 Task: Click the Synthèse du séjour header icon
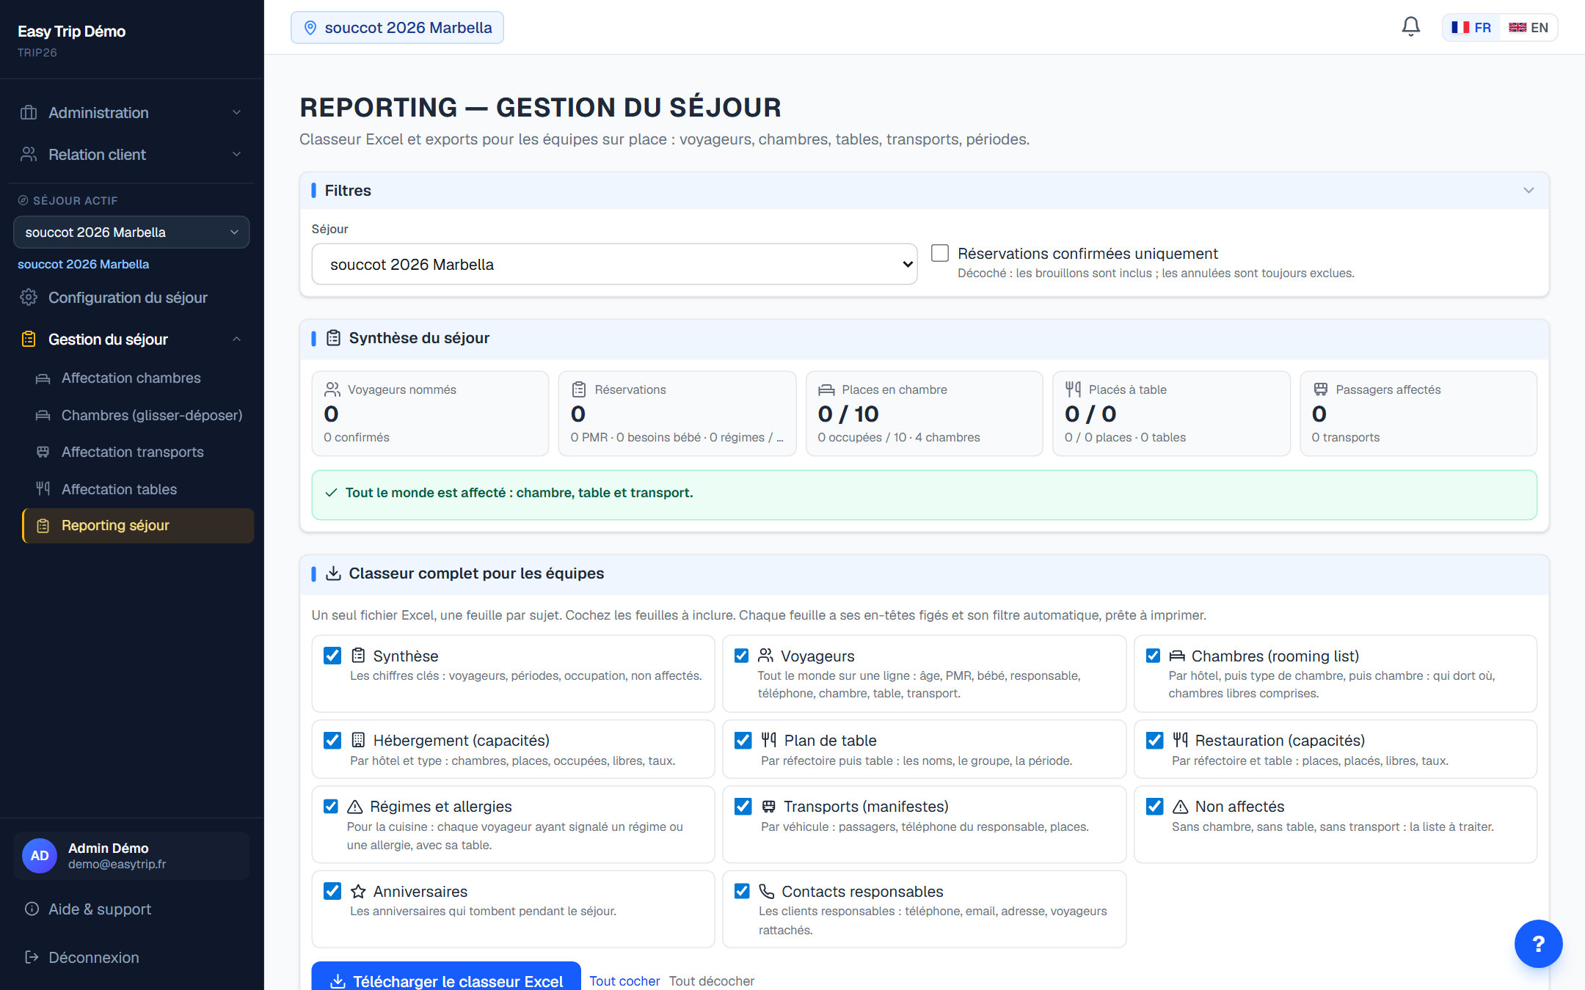tap(333, 338)
